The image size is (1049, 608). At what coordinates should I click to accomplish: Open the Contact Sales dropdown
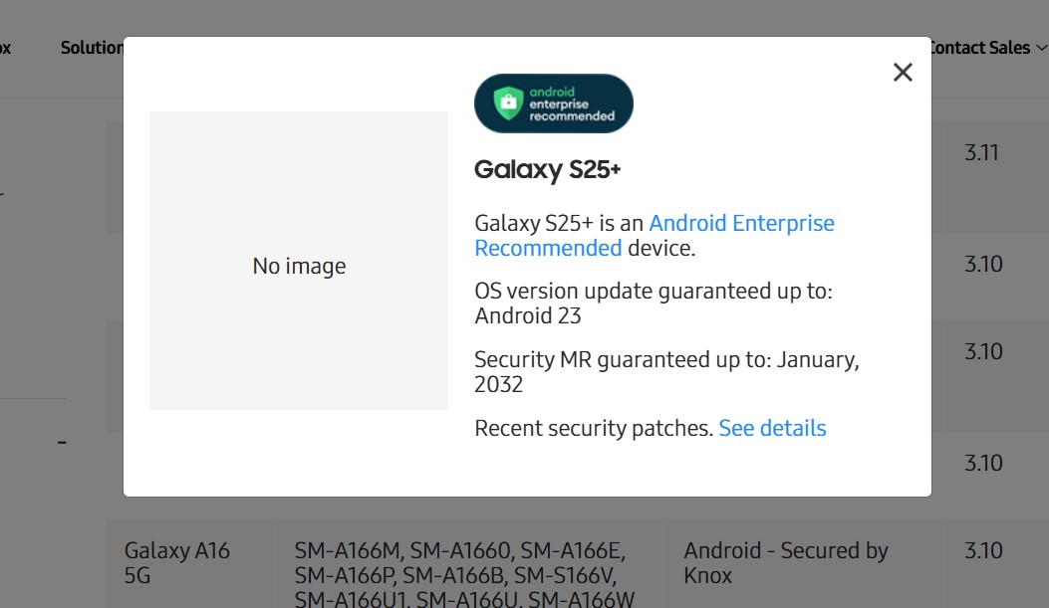pyautogui.click(x=979, y=47)
